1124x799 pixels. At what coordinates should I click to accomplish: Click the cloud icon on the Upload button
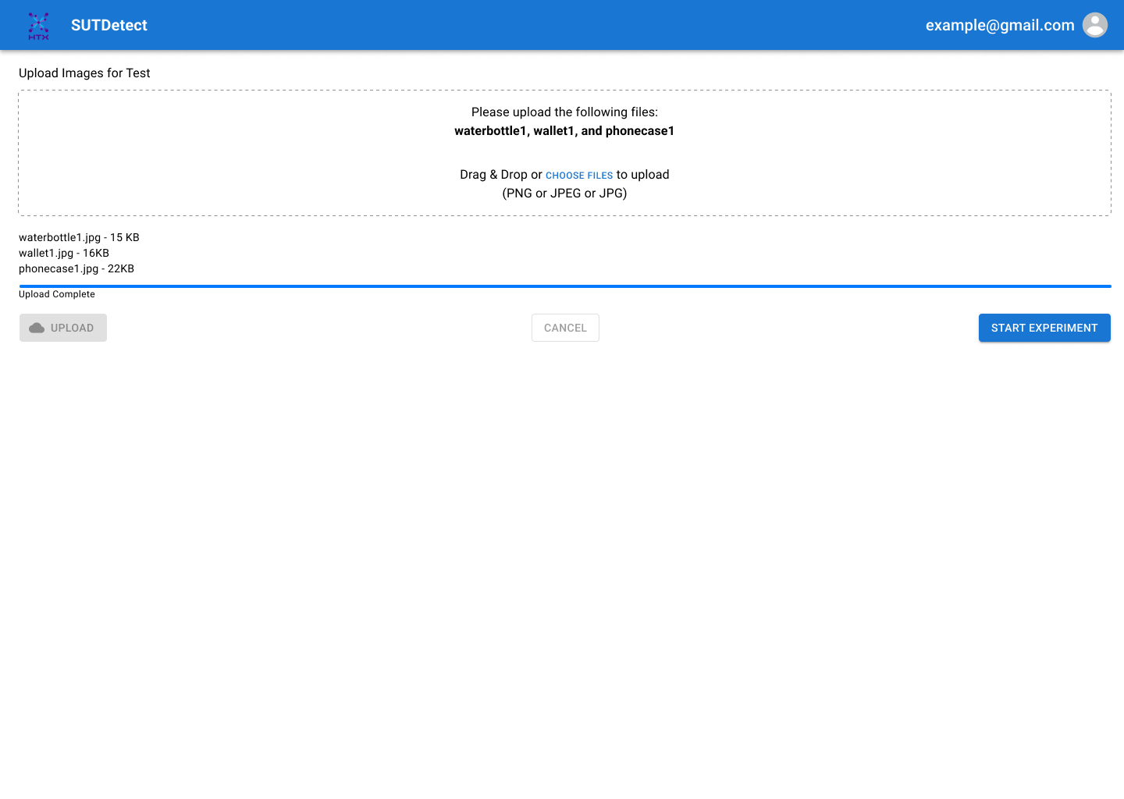[x=37, y=328]
